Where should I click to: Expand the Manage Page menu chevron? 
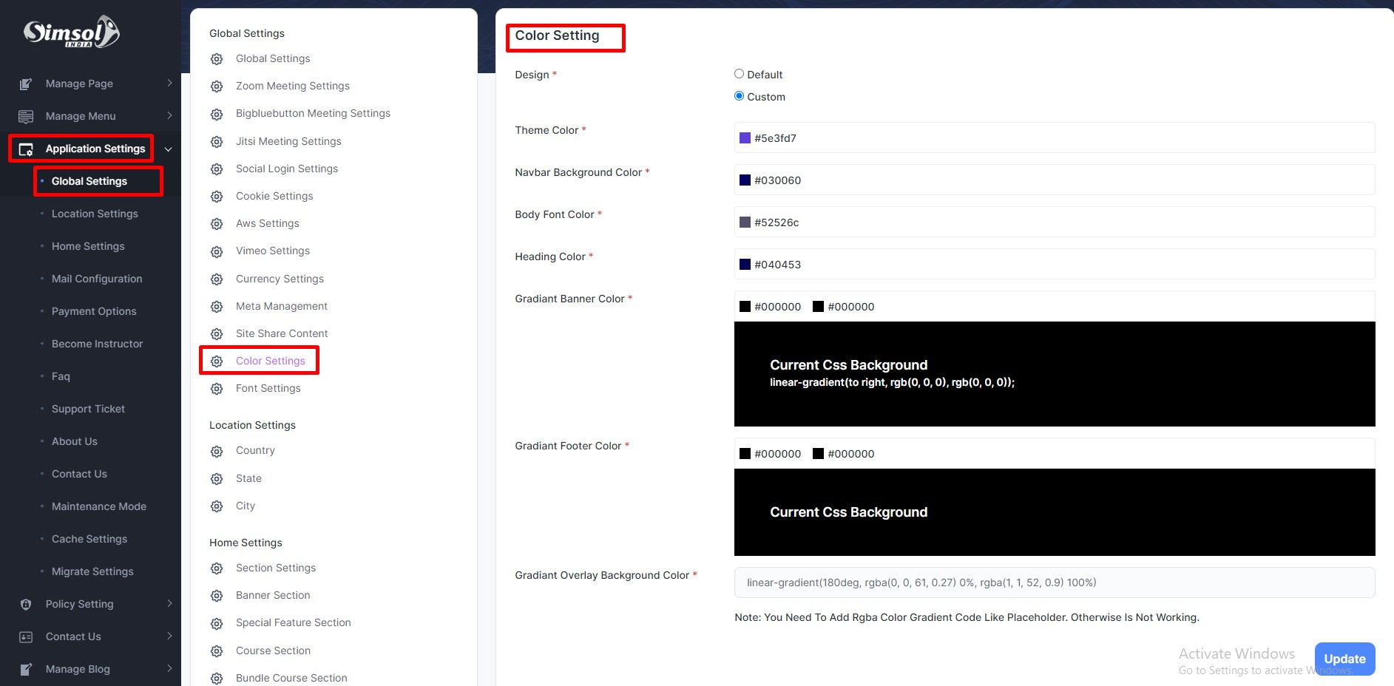[169, 84]
